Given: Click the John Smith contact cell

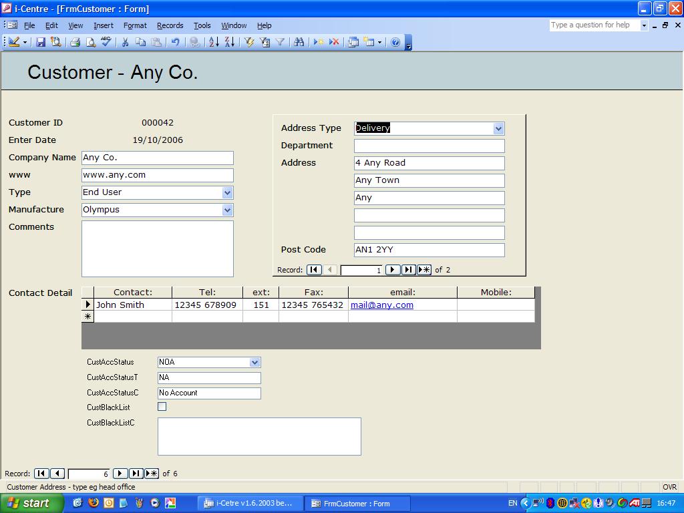Looking at the screenshot, I should coord(133,305).
